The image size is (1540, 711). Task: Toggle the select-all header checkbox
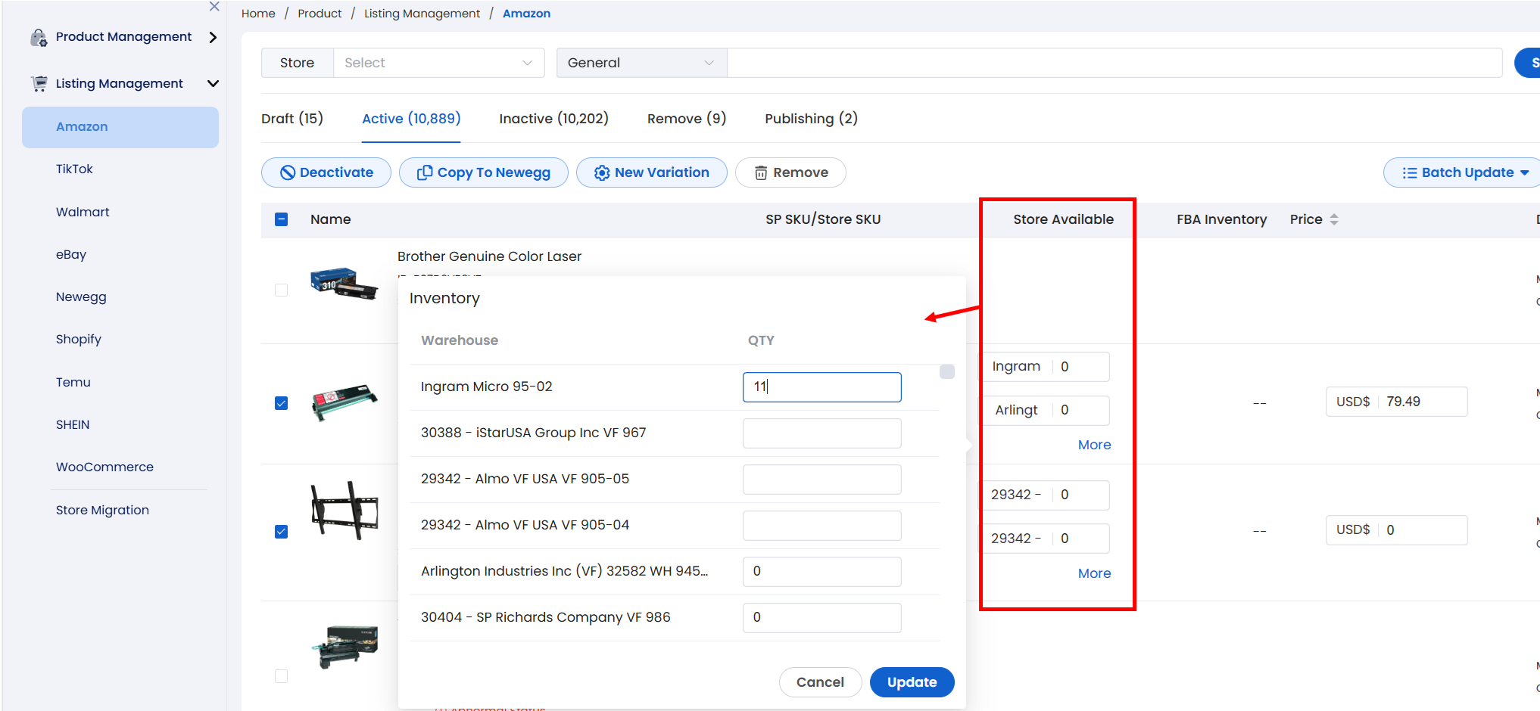click(282, 219)
